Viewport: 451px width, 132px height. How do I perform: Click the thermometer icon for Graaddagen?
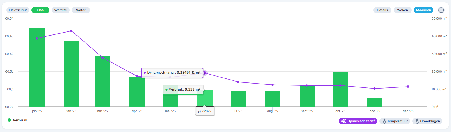417,121
